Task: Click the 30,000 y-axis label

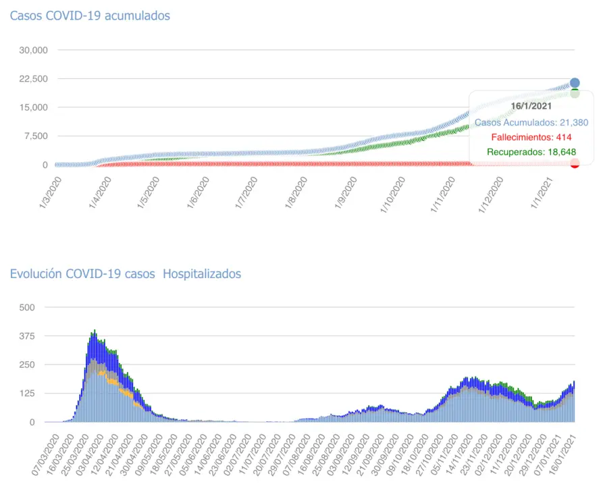Action: pos(33,50)
